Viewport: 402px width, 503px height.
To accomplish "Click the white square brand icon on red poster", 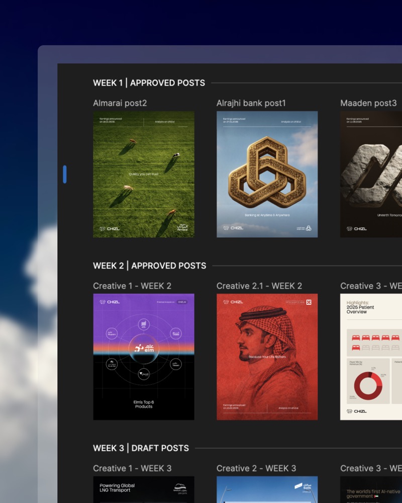I will pos(309,302).
